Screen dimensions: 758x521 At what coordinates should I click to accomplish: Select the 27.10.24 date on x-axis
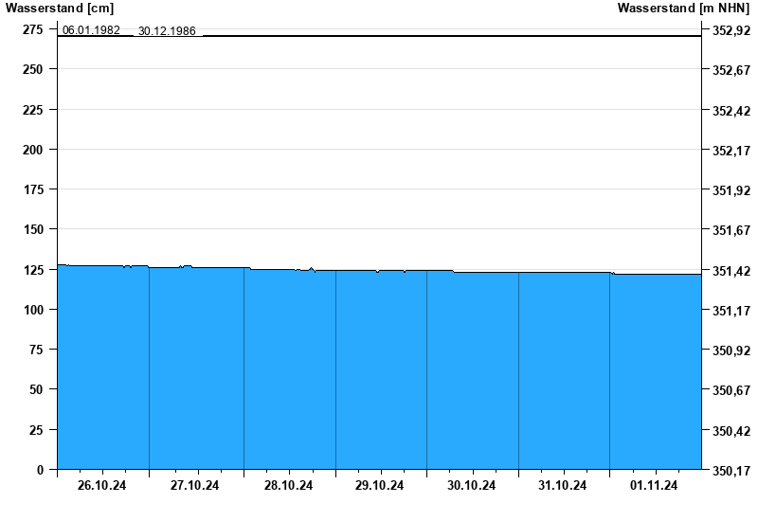194,486
